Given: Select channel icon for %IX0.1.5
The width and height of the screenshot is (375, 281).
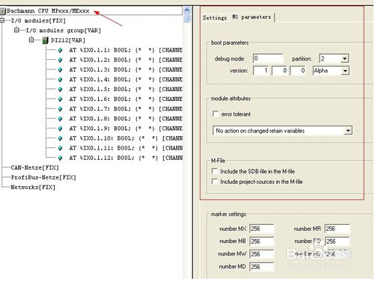Looking at the screenshot, I should (60, 89).
